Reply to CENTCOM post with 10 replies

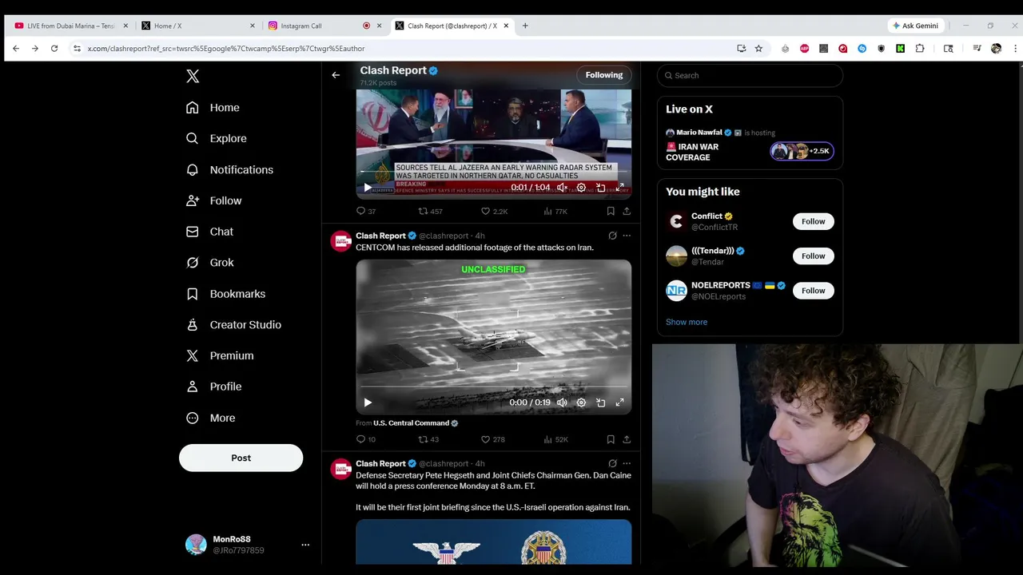[366, 439]
